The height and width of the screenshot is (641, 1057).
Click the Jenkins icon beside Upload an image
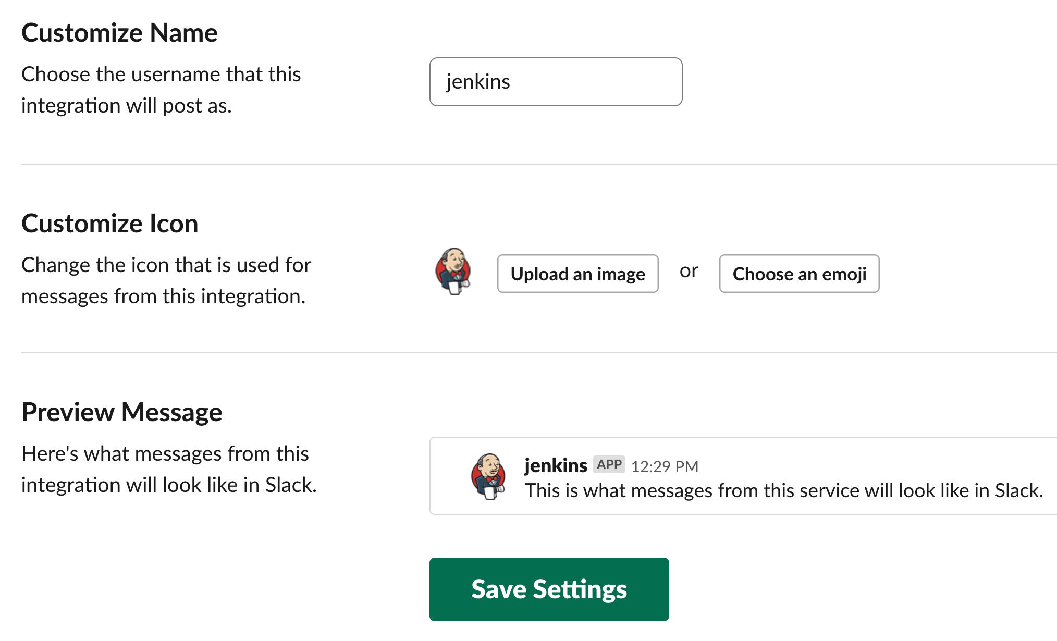(x=453, y=272)
